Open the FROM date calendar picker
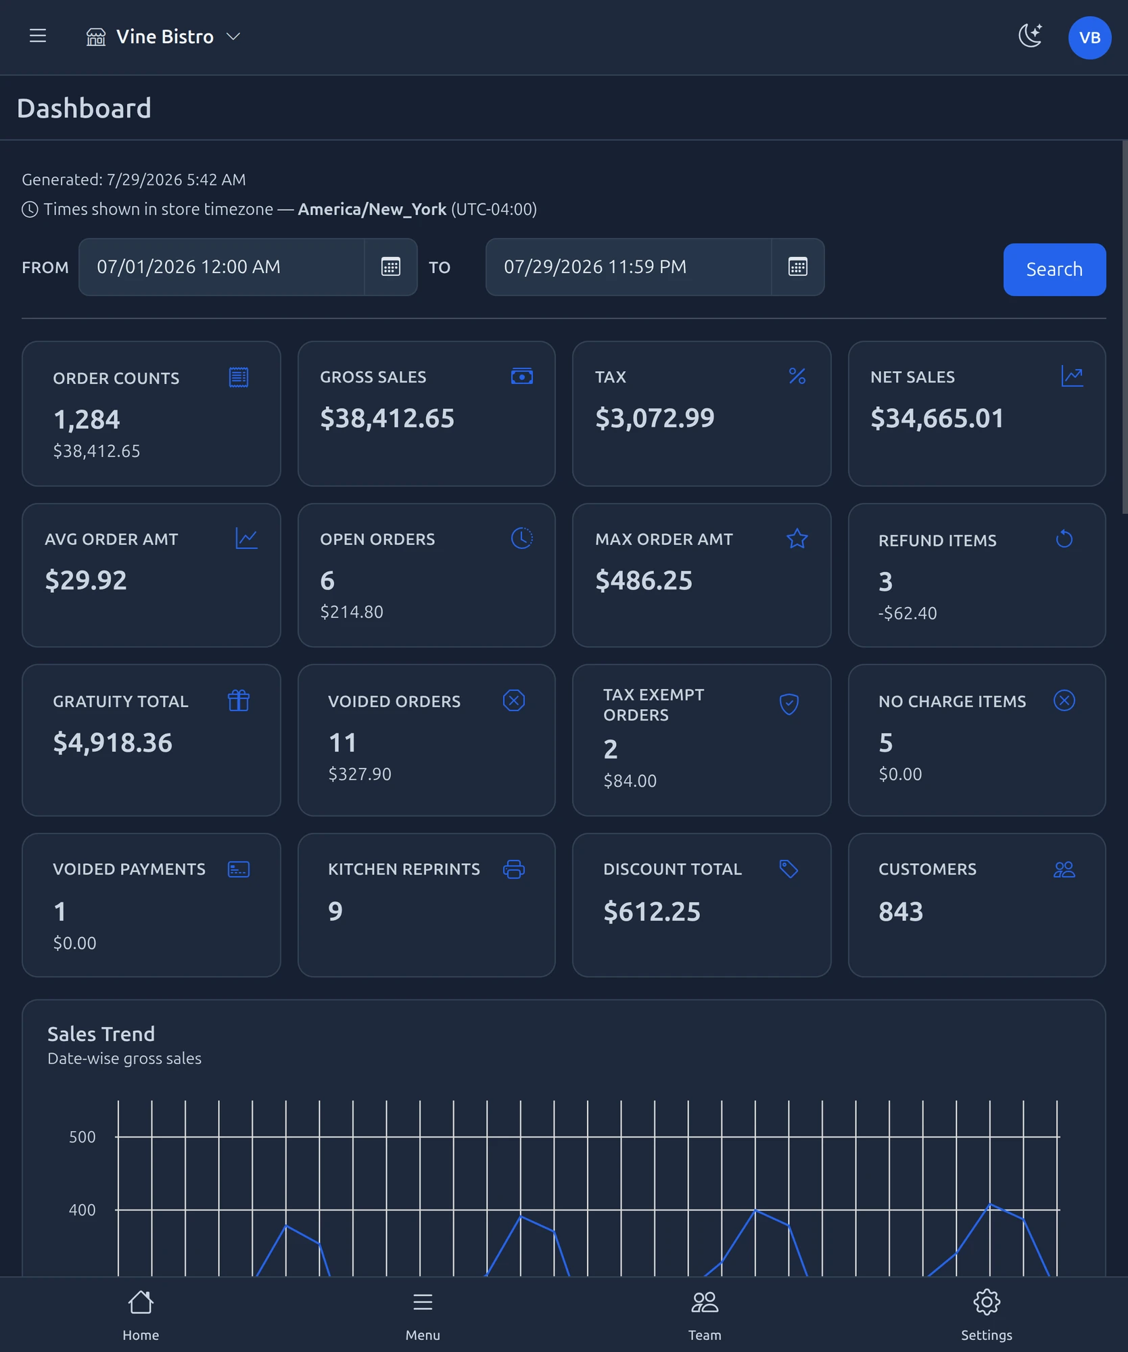Screen dimensions: 1128x1352 tap(391, 266)
